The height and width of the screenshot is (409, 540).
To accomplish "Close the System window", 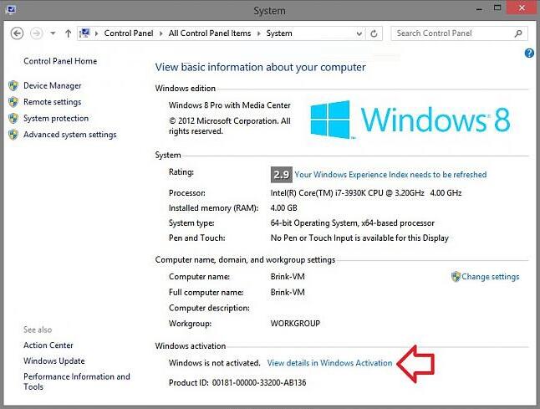I will [x=522, y=8].
